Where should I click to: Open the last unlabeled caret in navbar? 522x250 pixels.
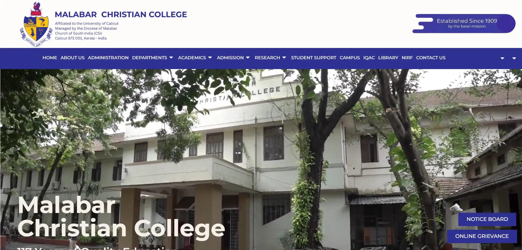[x=514, y=58]
